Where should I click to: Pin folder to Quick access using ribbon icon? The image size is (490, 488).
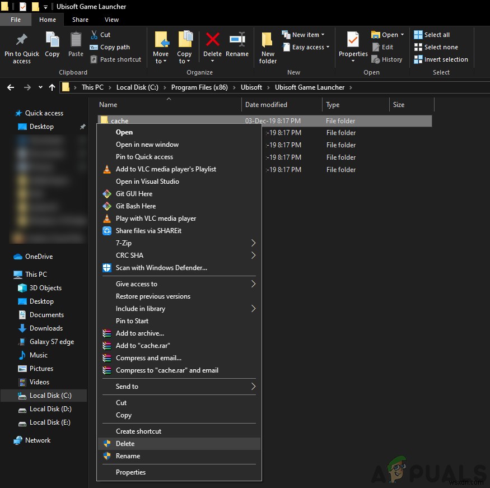(x=21, y=48)
